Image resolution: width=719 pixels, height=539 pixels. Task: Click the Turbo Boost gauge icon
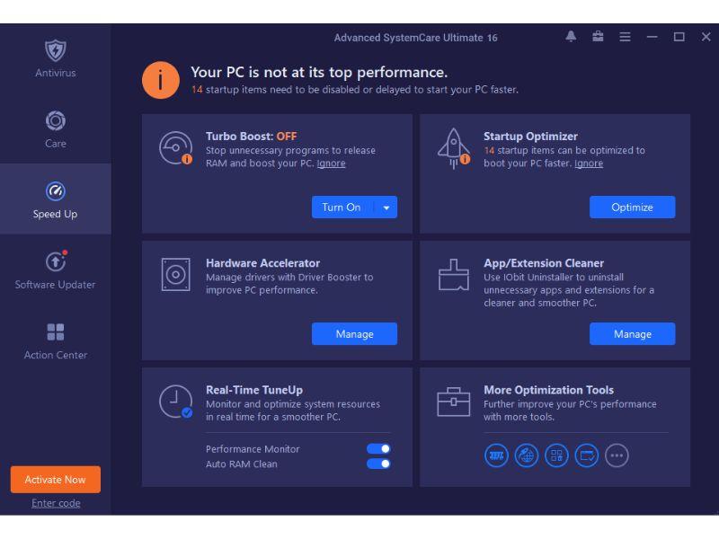(x=175, y=148)
